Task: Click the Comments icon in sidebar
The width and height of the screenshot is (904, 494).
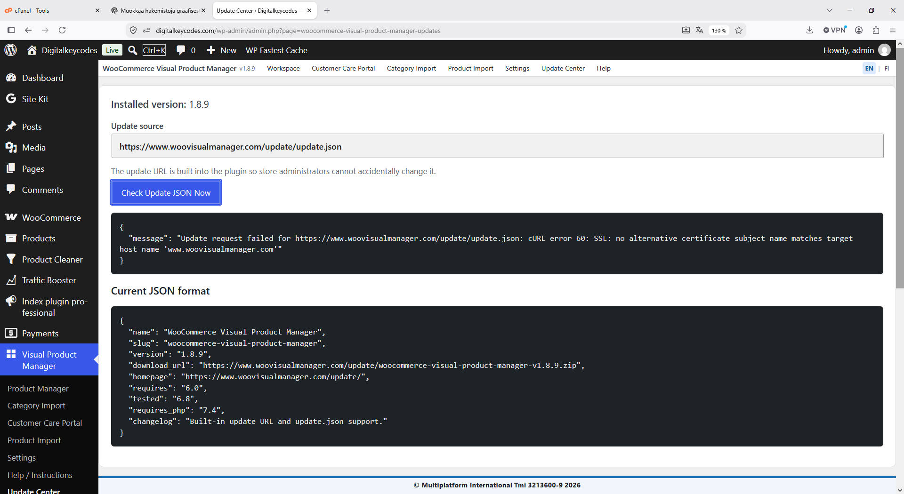Action: pos(11,189)
